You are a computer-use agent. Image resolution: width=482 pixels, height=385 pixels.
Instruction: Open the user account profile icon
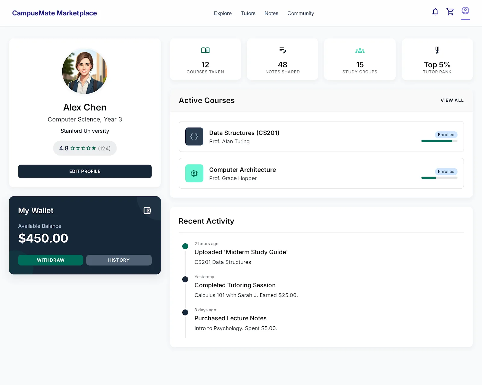tap(465, 11)
